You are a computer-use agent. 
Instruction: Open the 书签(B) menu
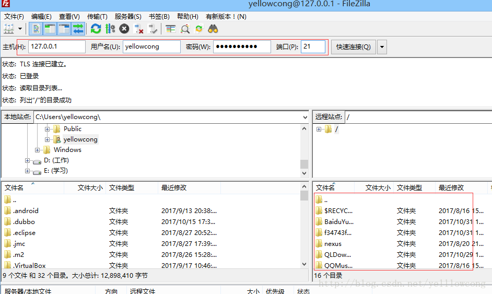point(159,16)
